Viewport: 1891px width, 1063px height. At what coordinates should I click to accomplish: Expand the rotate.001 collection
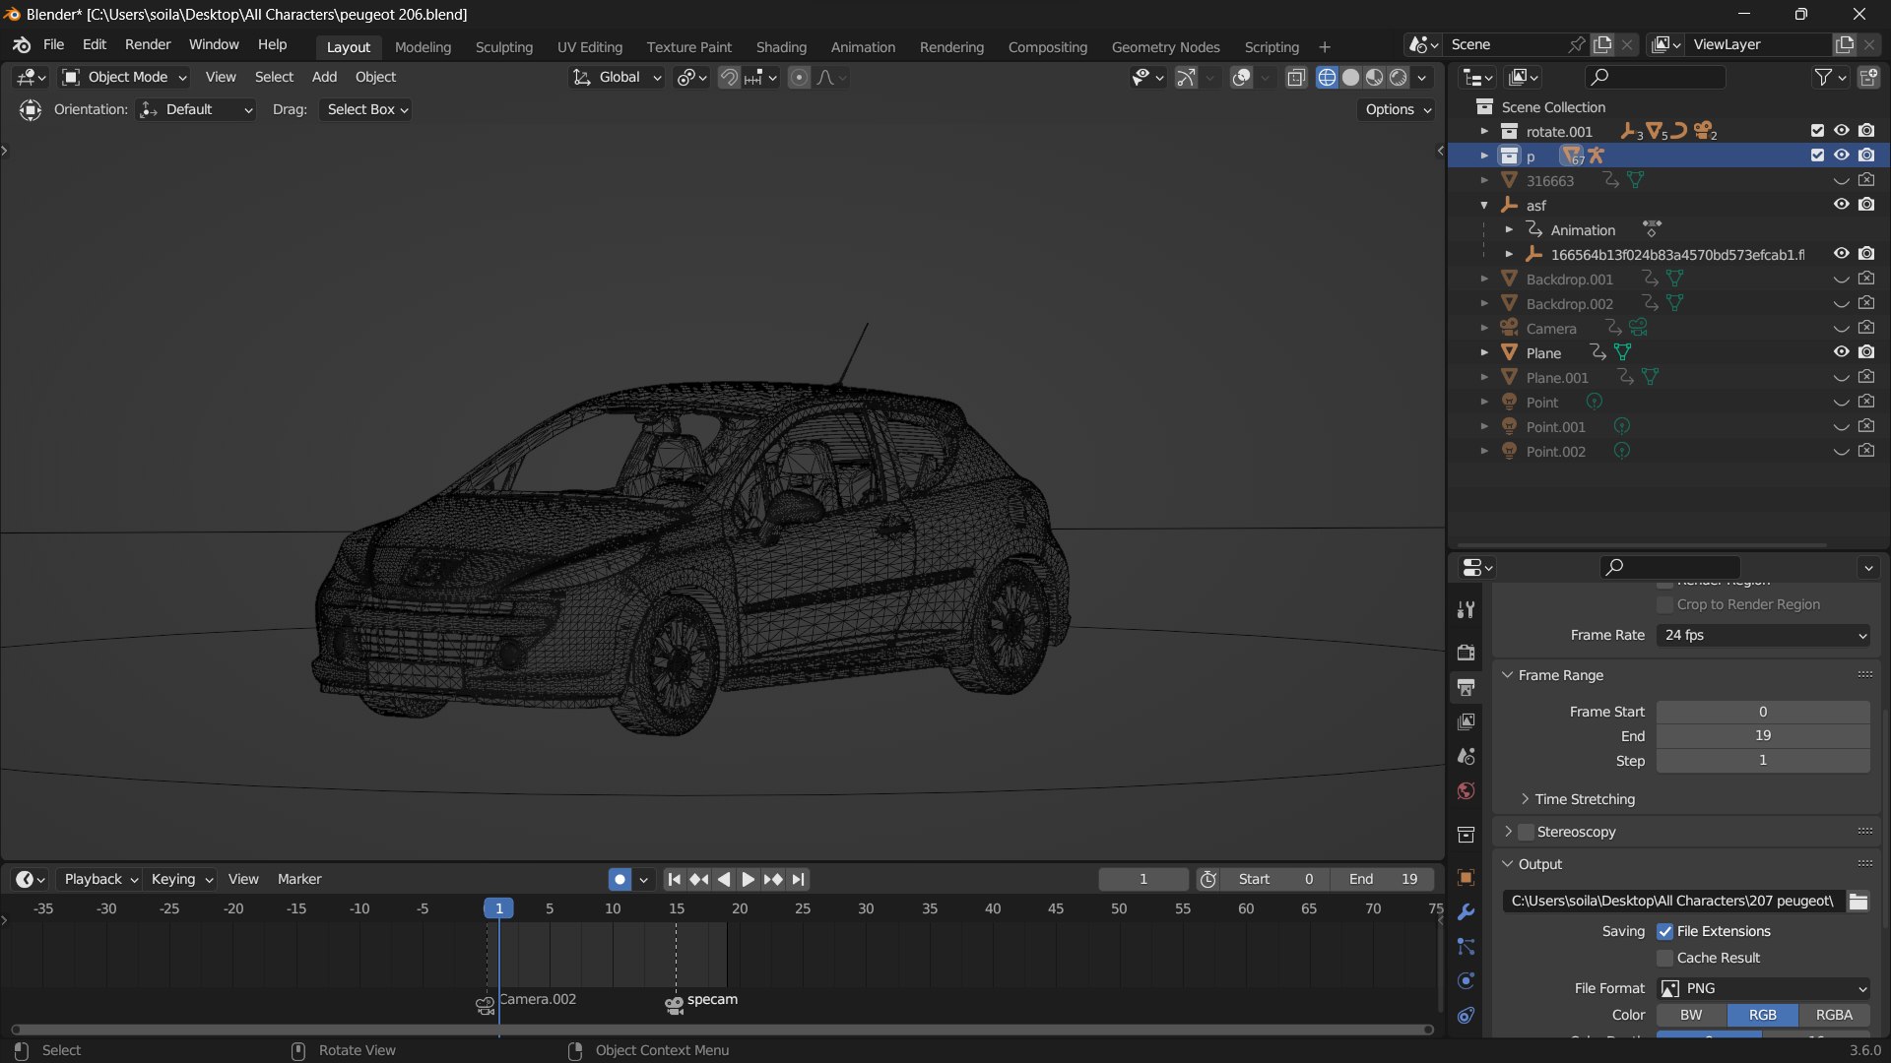(1484, 131)
